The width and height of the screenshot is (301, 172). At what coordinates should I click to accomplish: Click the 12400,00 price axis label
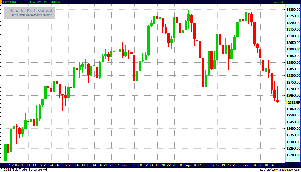pyautogui.click(x=293, y=129)
